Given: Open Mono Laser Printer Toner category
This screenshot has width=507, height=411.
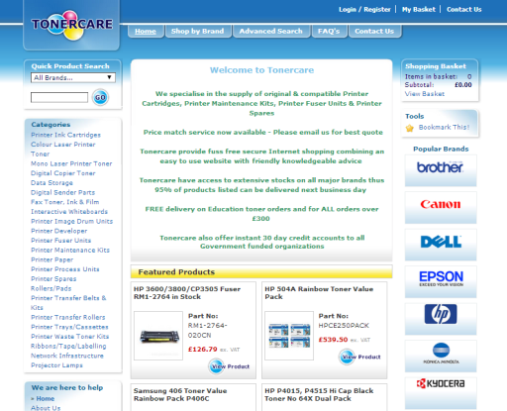Looking at the screenshot, I should [x=71, y=163].
